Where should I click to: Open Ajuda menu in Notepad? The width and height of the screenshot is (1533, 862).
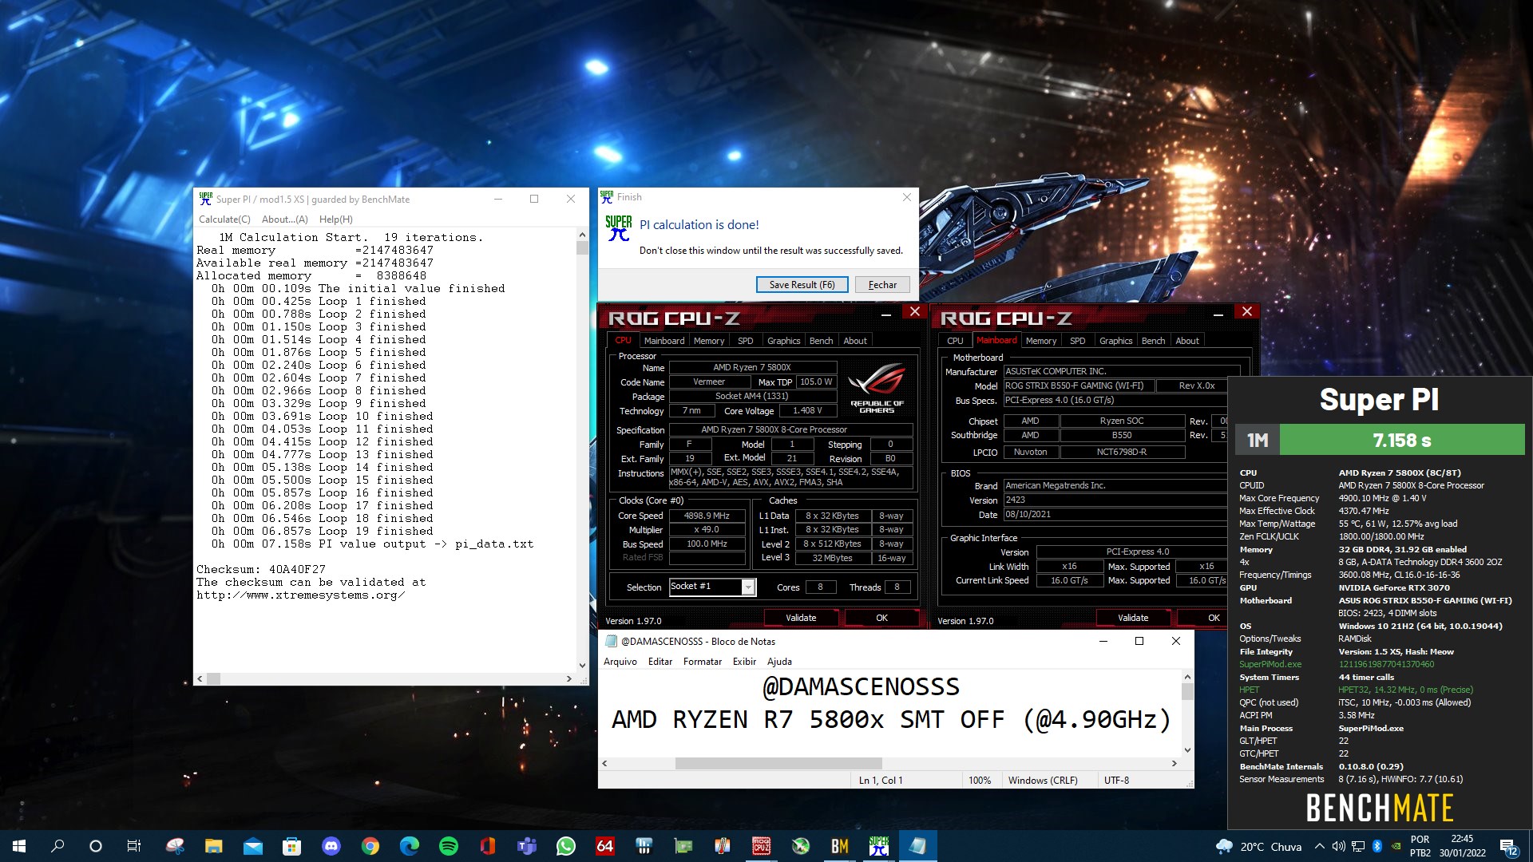tap(779, 662)
